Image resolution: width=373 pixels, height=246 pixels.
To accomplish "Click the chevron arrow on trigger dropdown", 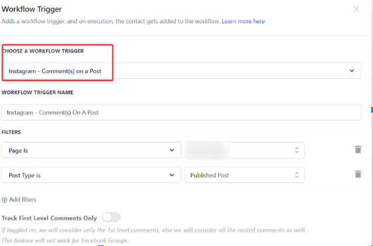I will [351, 71].
